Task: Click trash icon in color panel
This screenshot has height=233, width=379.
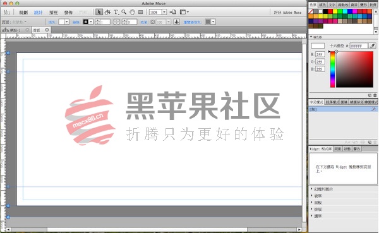Action: [375, 95]
